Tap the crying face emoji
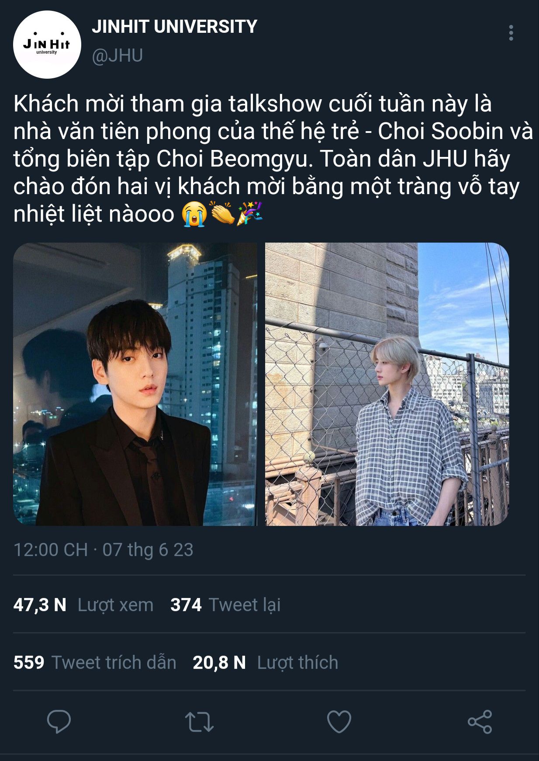The height and width of the screenshot is (761, 539). tap(195, 214)
